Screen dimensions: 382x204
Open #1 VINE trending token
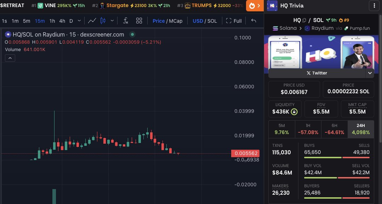pyautogui.click(x=58, y=5)
